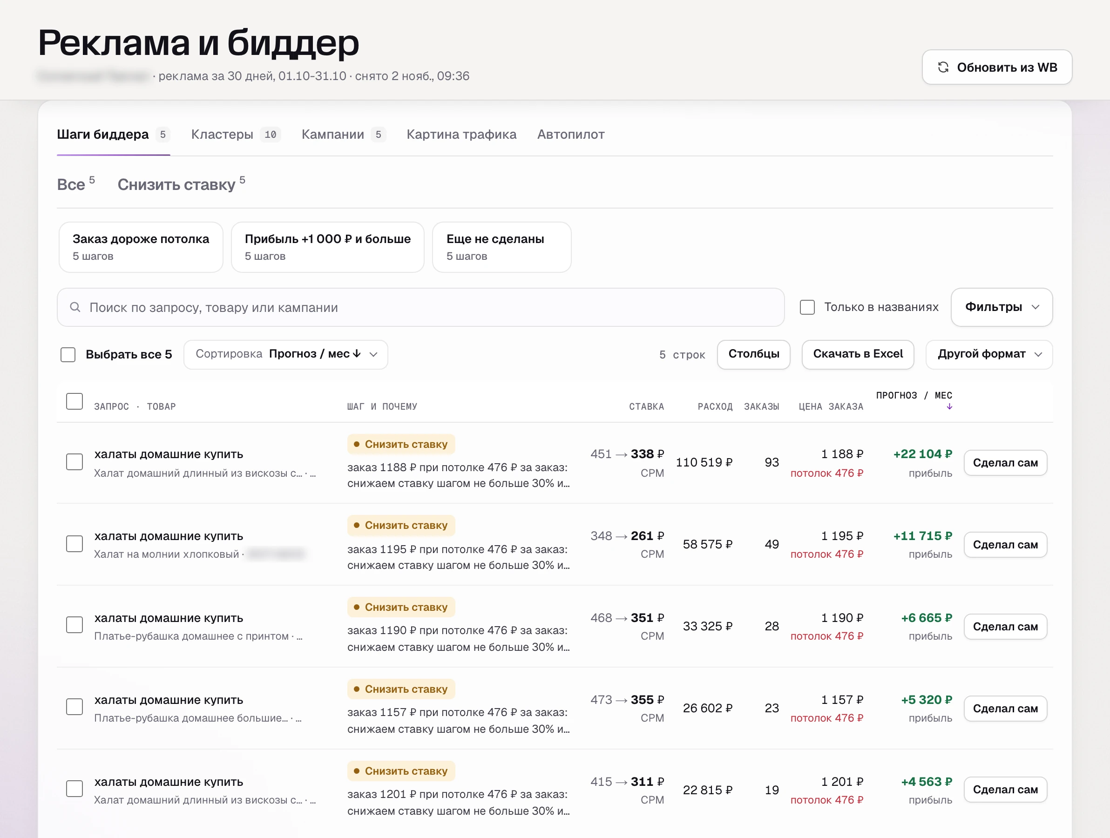Image resolution: width=1110 pixels, height=838 pixels.
Task: Click the sort arrow under Прогноз / мес header
Action: pos(949,407)
